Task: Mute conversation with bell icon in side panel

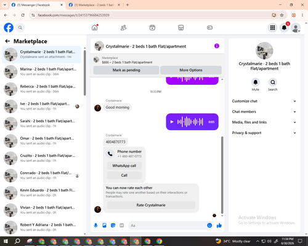Action: coord(256,82)
